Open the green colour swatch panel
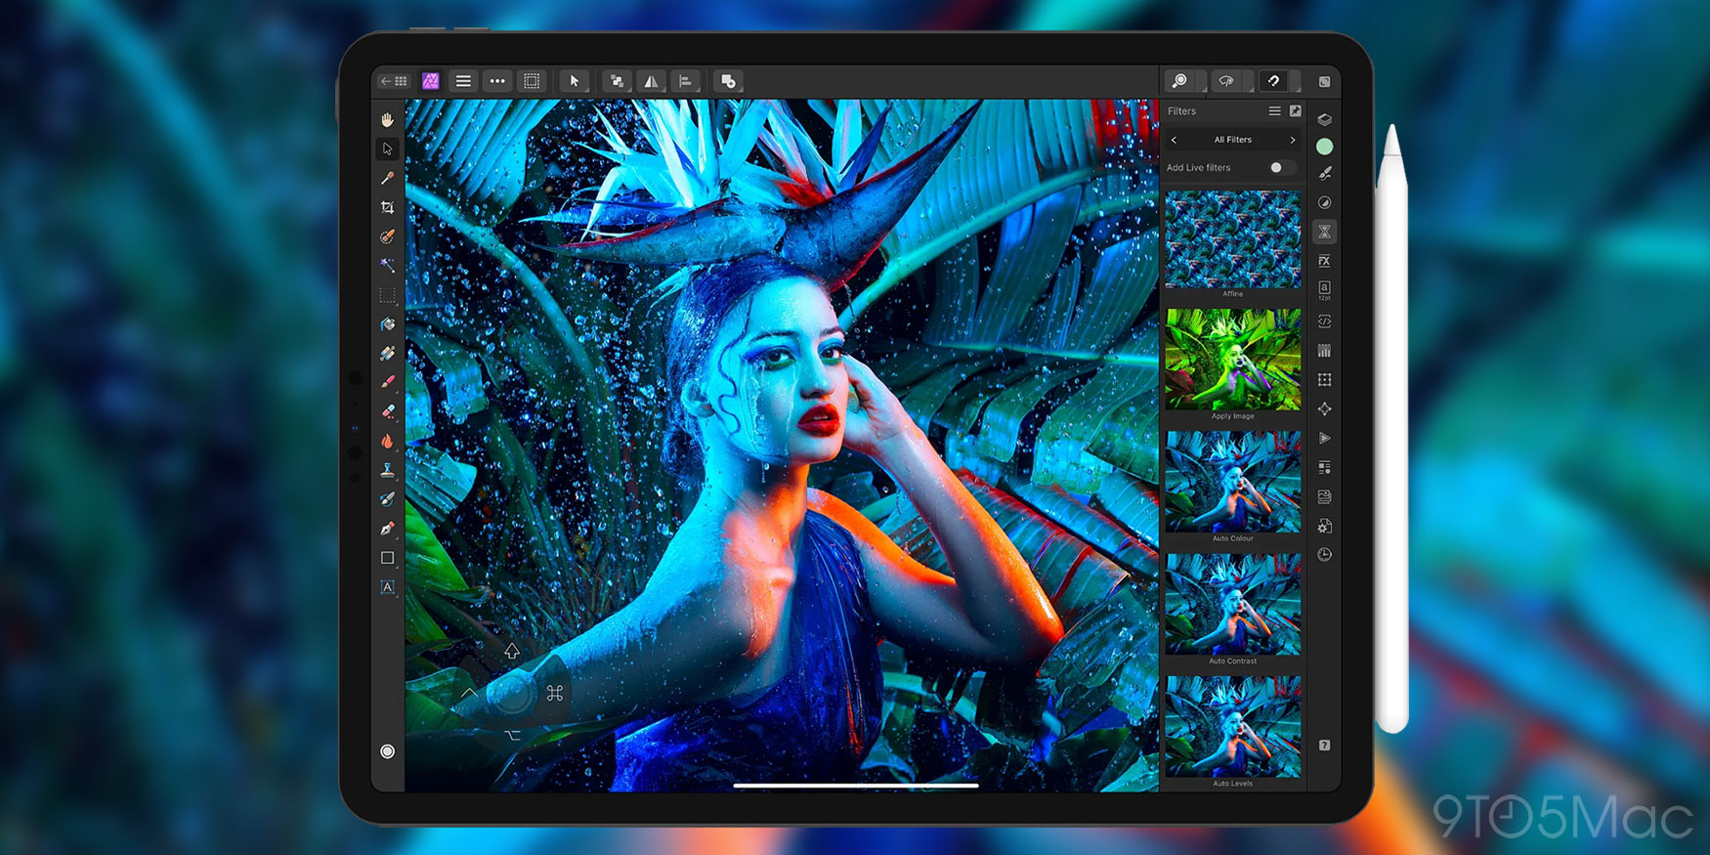Viewport: 1710px width, 855px height. tap(1324, 147)
